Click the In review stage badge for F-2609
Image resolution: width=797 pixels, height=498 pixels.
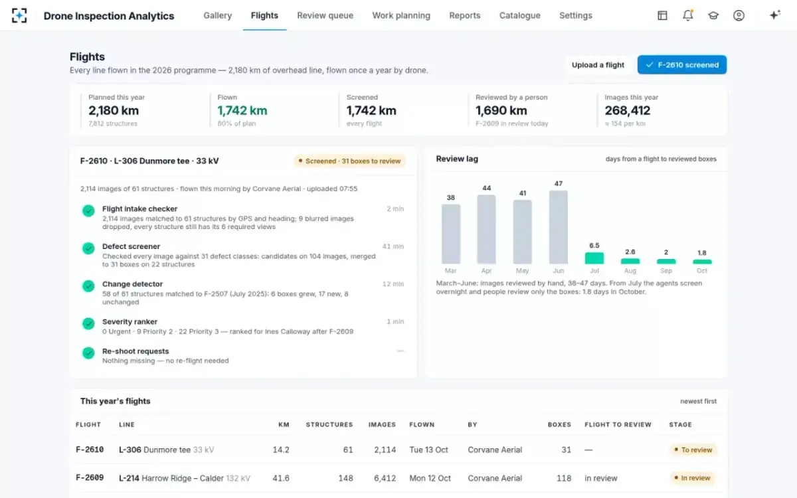(x=691, y=478)
